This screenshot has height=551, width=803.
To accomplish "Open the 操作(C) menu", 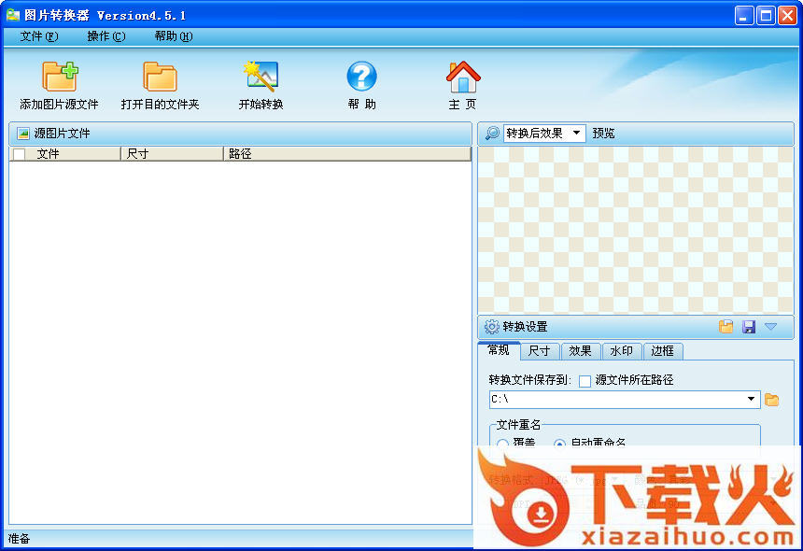I will pos(106,36).
